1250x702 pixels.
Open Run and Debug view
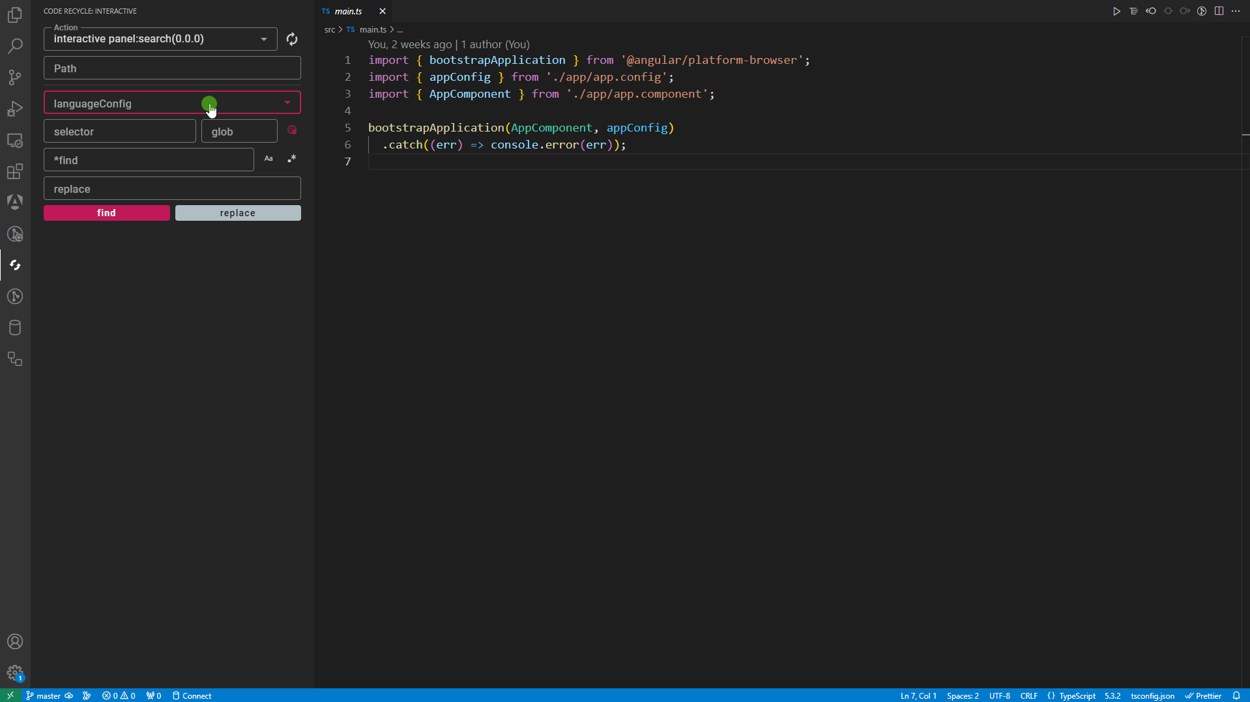tap(15, 109)
